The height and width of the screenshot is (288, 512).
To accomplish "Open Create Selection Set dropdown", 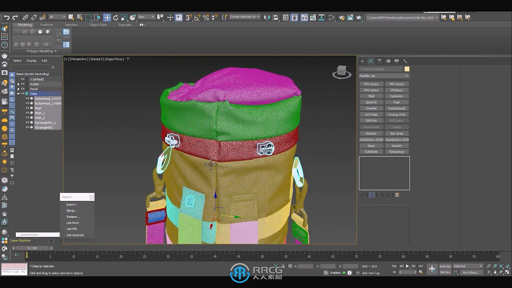I will [245, 17].
